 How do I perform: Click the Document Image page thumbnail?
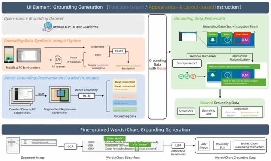[13, 145]
